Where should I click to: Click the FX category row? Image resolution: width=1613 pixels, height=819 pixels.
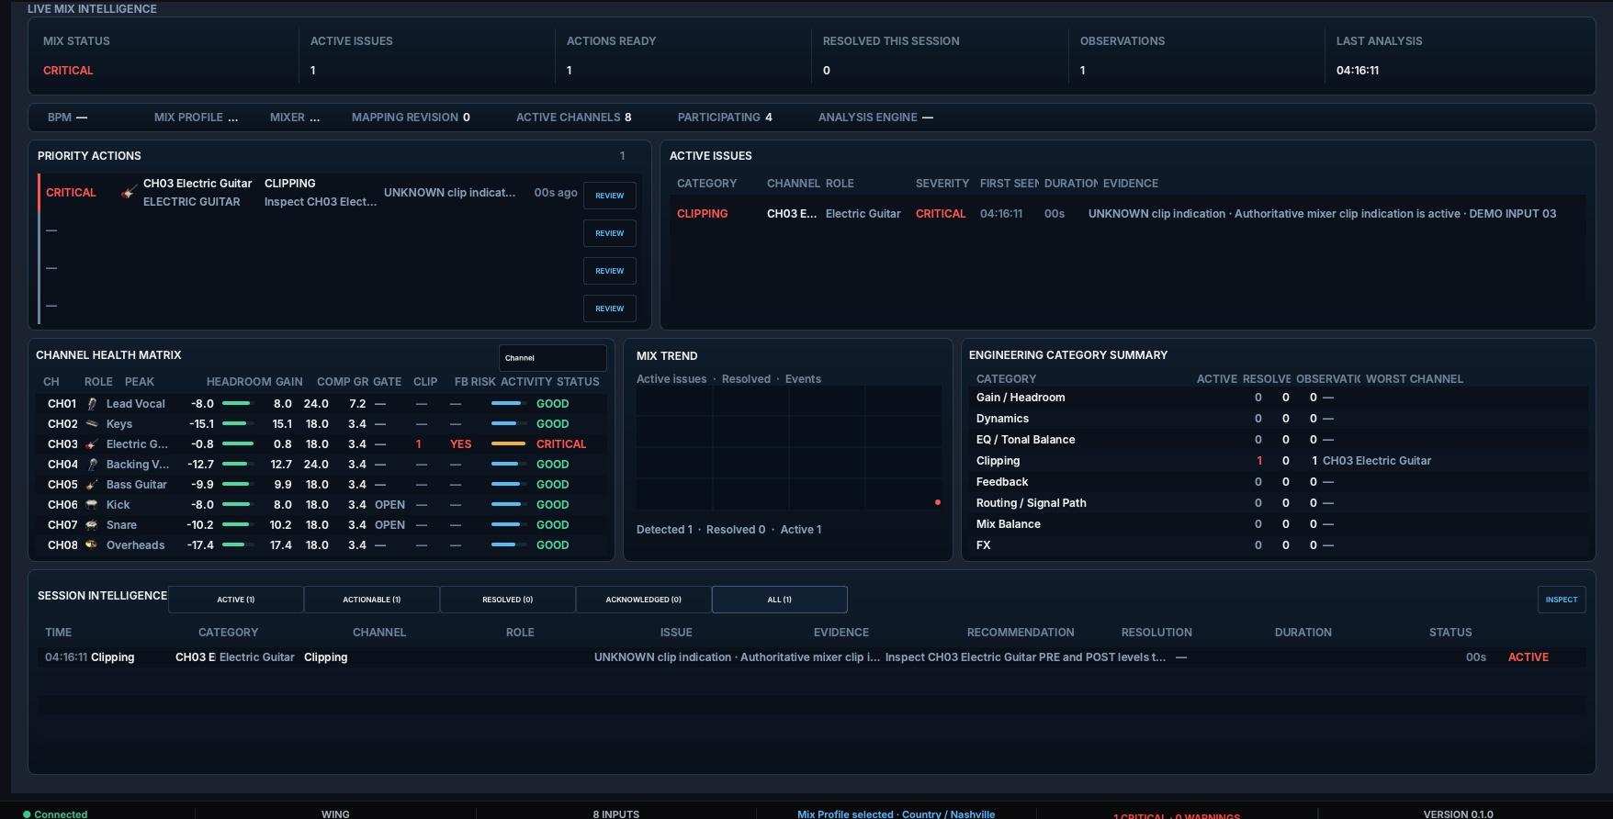1278,545
